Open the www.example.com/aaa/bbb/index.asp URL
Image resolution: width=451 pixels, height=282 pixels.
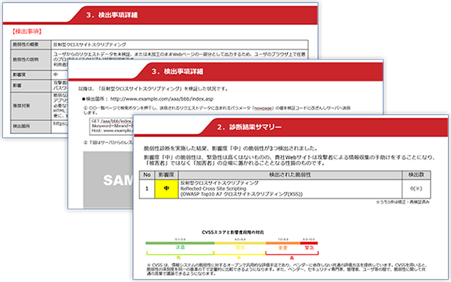pyautogui.click(x=162, y=99)
